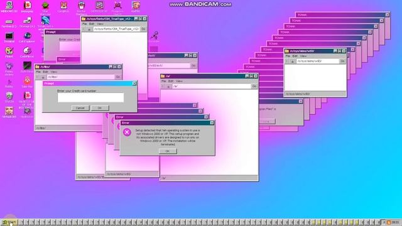Open the Poney Jockey desktop icon
402x226 pixels.
[9, 68]
